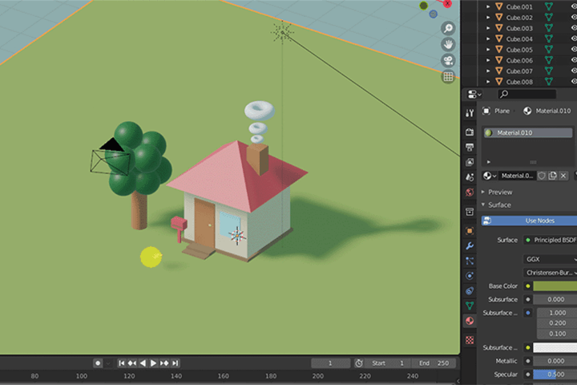The height and width of the screenshot is (385, 577).
Task: Play the animation forward
Action: click(x=153, y=363)
